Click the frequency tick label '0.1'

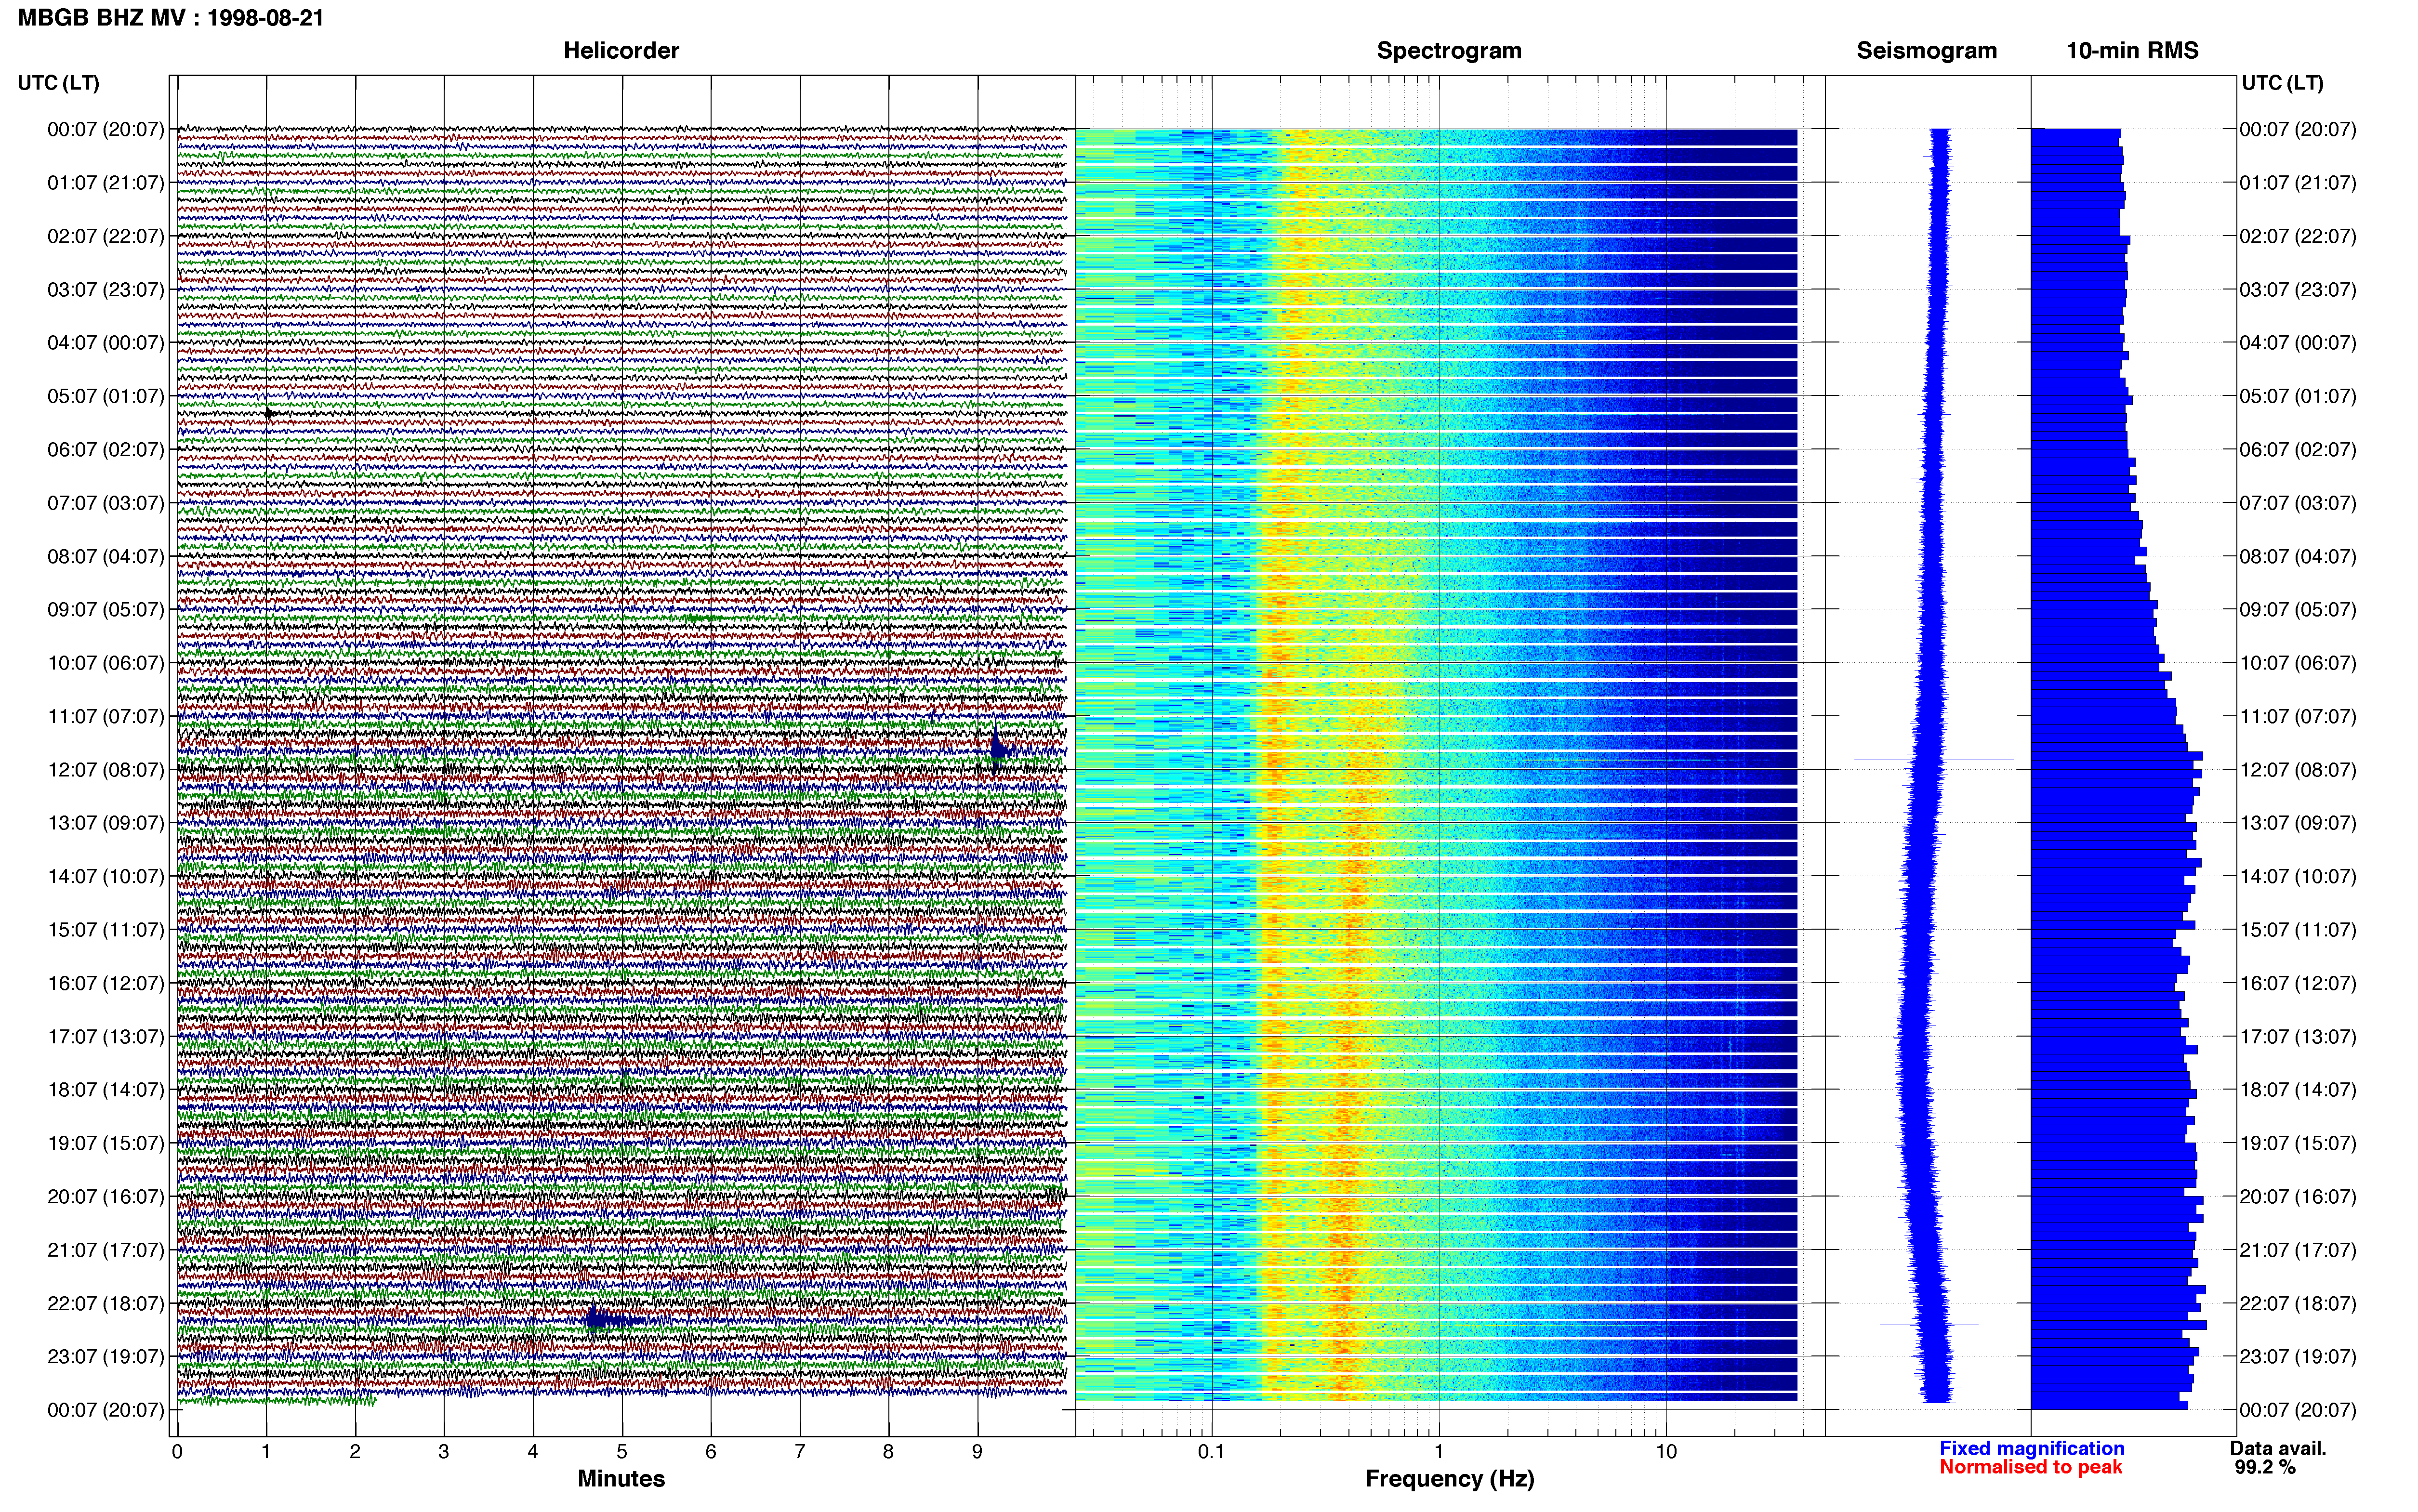(x=1211, y=1452)
